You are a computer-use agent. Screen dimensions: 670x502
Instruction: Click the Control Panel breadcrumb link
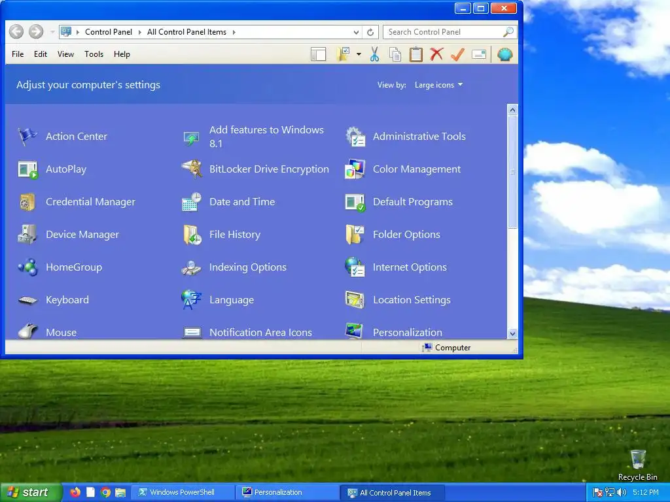(x=109, y=32)
